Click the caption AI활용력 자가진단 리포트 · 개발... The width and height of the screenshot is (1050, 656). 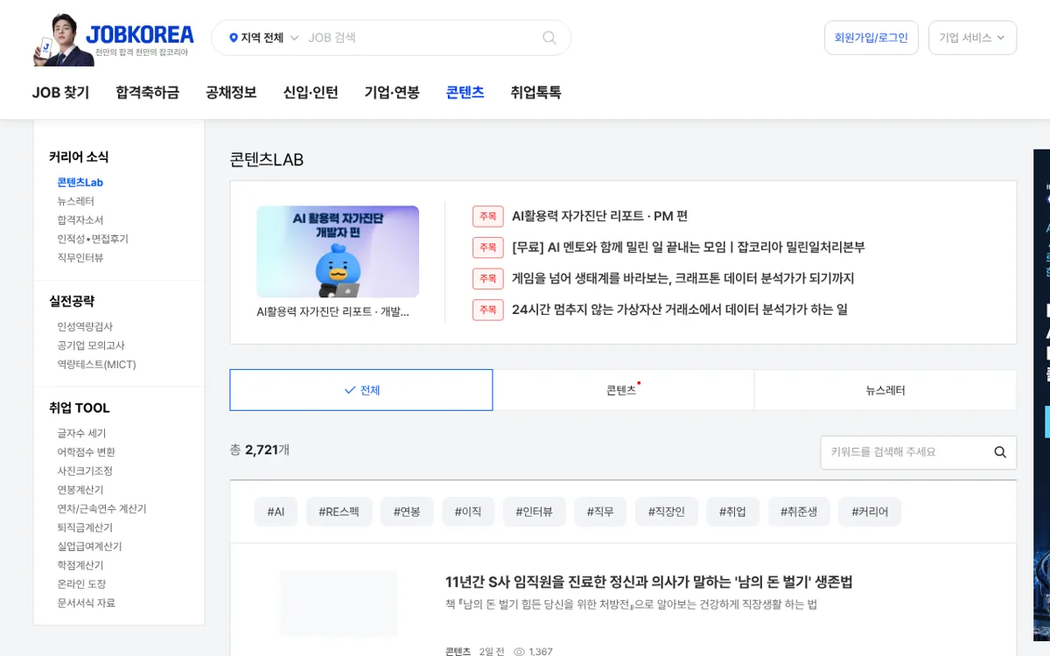pos(332,311)
